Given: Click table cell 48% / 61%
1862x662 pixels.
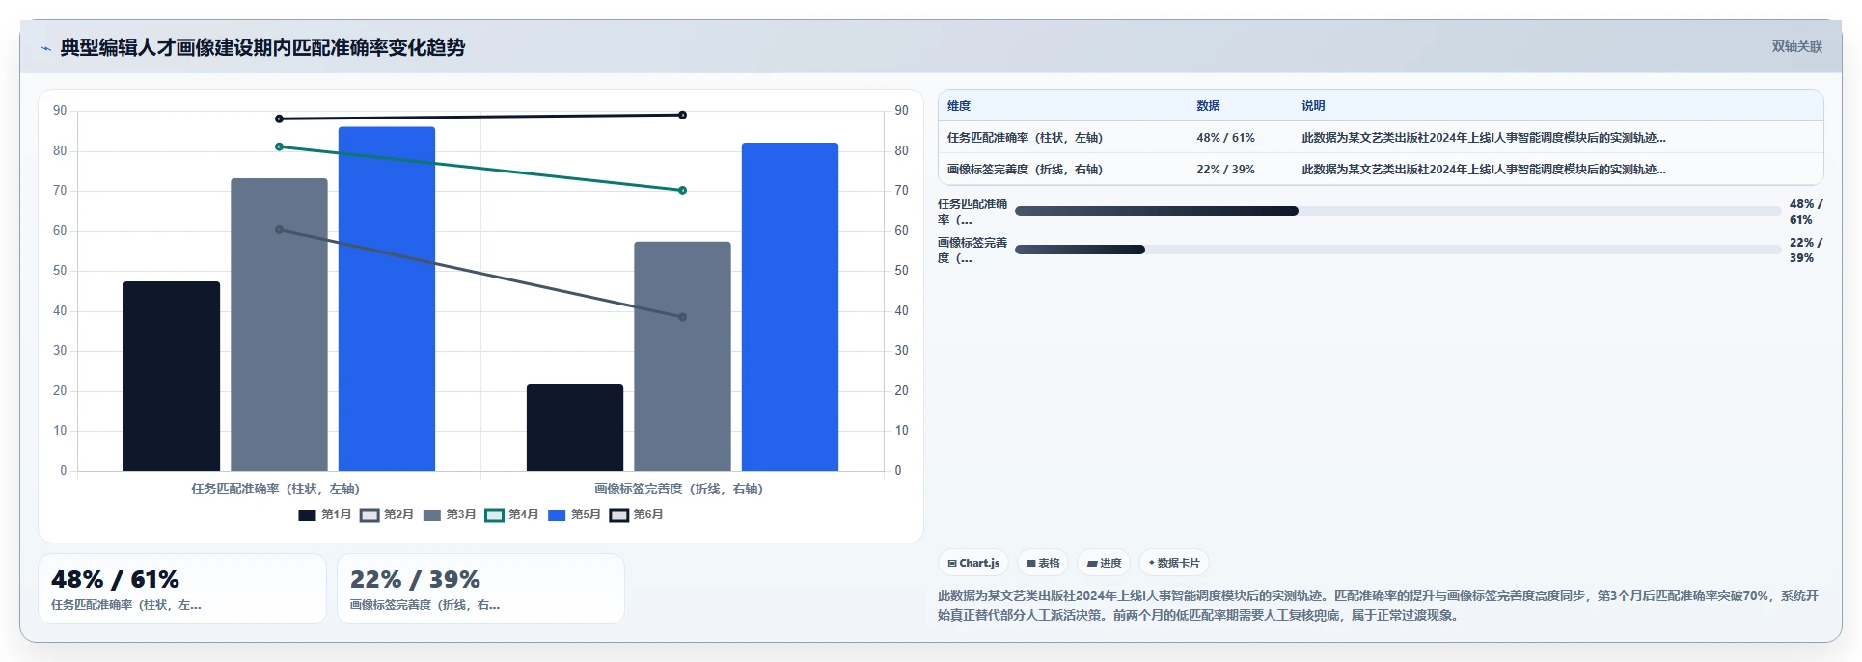Looking at the screenshot, I should [x=1225, y=138].
